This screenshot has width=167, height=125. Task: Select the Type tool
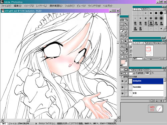(x=126, y=45)
